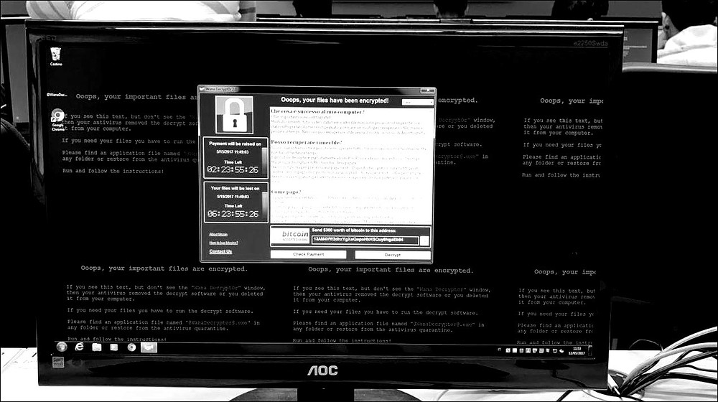Click heading 'Ooops, your files have been encrypted!'
The height and width of the screenshot is (402, 718).
click(x=335, y=100)
